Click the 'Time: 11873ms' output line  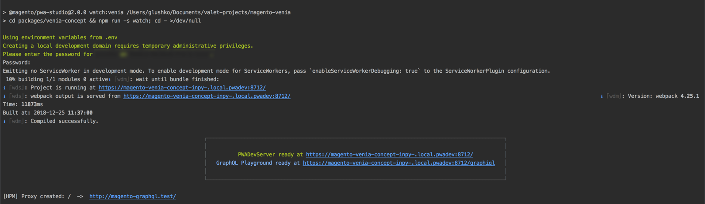(23, 104)
